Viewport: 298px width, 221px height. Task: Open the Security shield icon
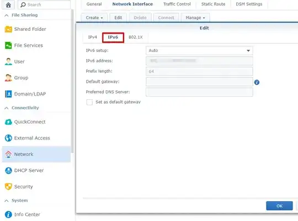tap(8, 187)
